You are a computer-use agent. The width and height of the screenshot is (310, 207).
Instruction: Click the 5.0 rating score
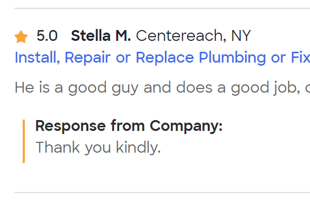(47, 36)
